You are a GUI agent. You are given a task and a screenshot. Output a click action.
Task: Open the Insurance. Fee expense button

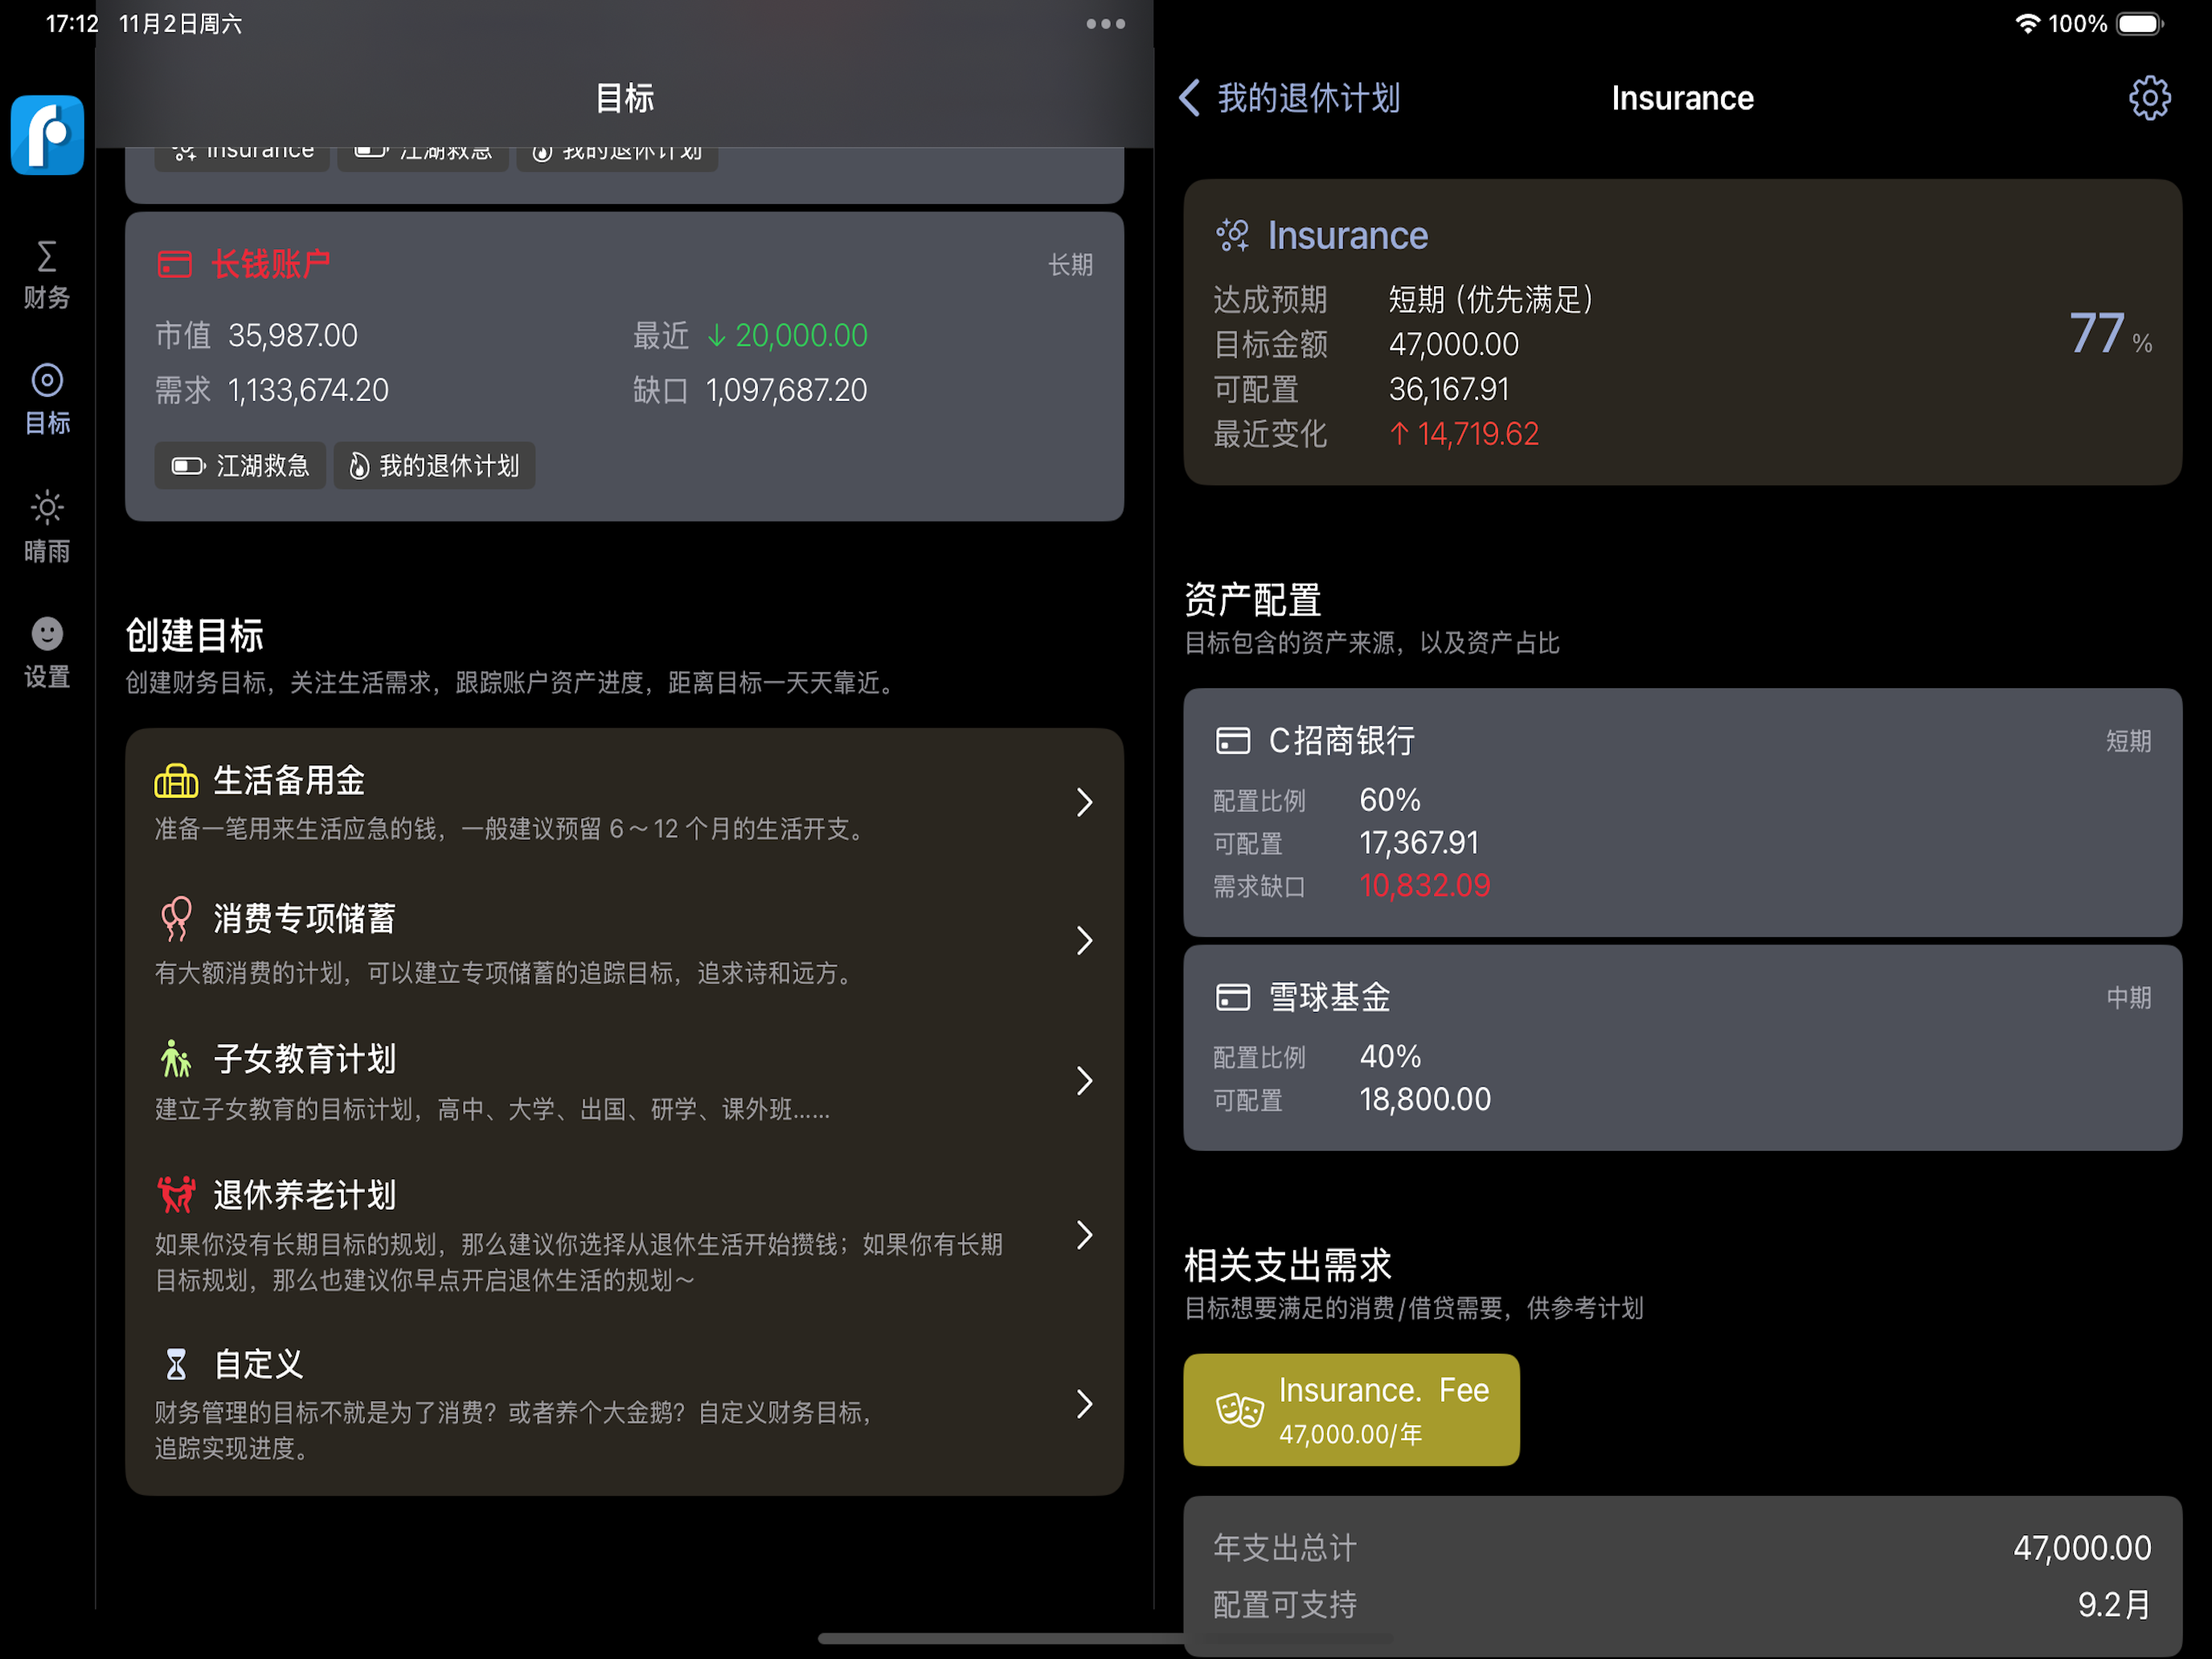click(1351, 1410)
